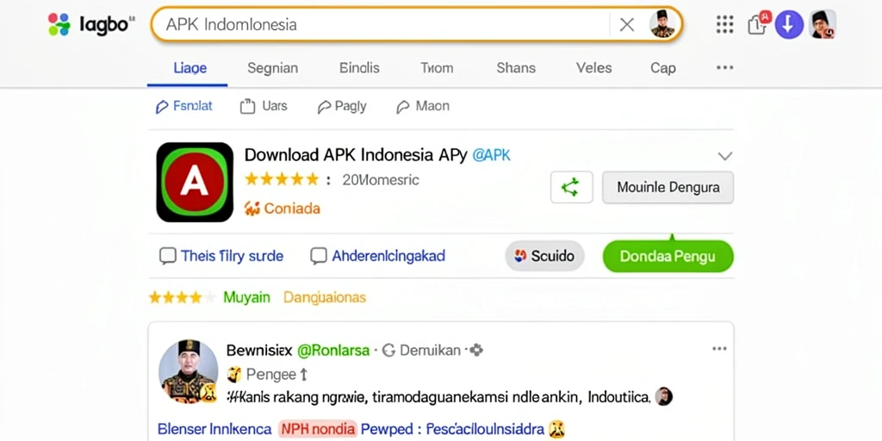The image size is (882, 441).
Task: Click the Pengee label with arrow
Action: (268, 374)
